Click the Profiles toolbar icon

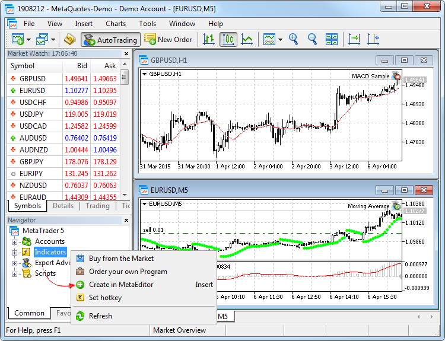coord(42,39)
